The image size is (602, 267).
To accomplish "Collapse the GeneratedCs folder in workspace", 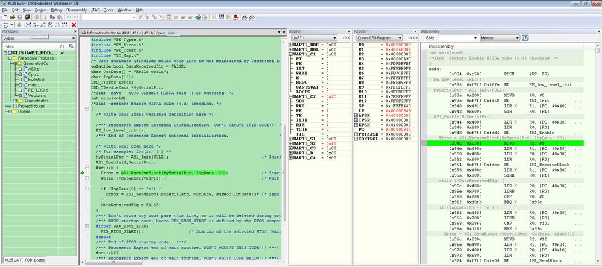I will tap(14, 63).
